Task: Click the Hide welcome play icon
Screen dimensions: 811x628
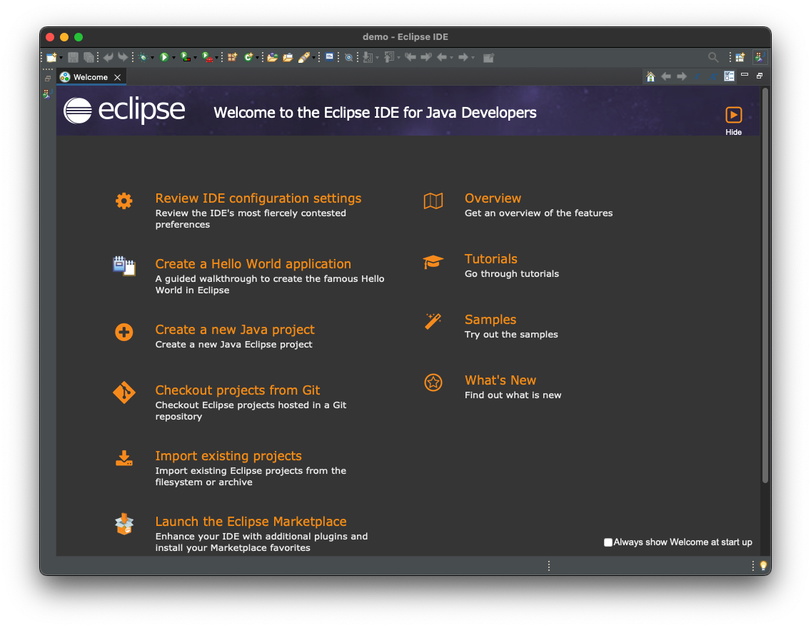Action: click(x=733, y=115)
